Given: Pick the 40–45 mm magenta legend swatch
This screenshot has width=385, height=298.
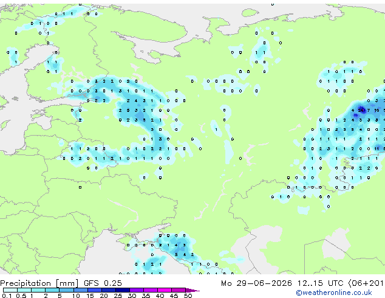Looking at the screenshot, I should coord(165,290).
